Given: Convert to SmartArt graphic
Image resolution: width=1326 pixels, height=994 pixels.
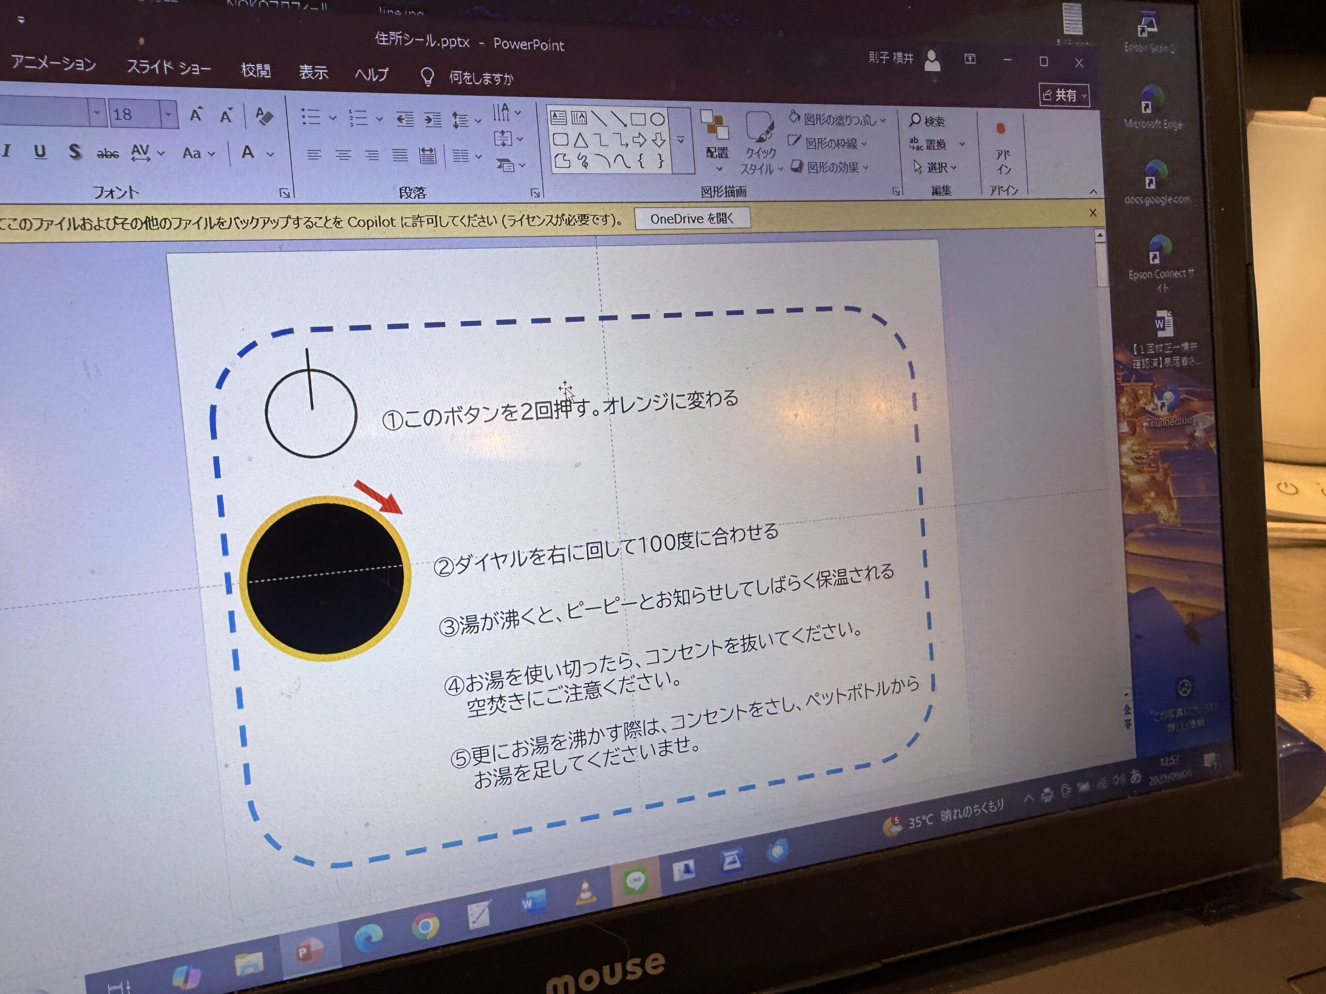Looking at the screenshot, I should (x=510, y=165).
